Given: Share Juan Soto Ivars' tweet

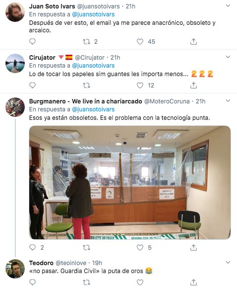Looking at the screenshot, I should pyautogui.click(x=193, y=41).
